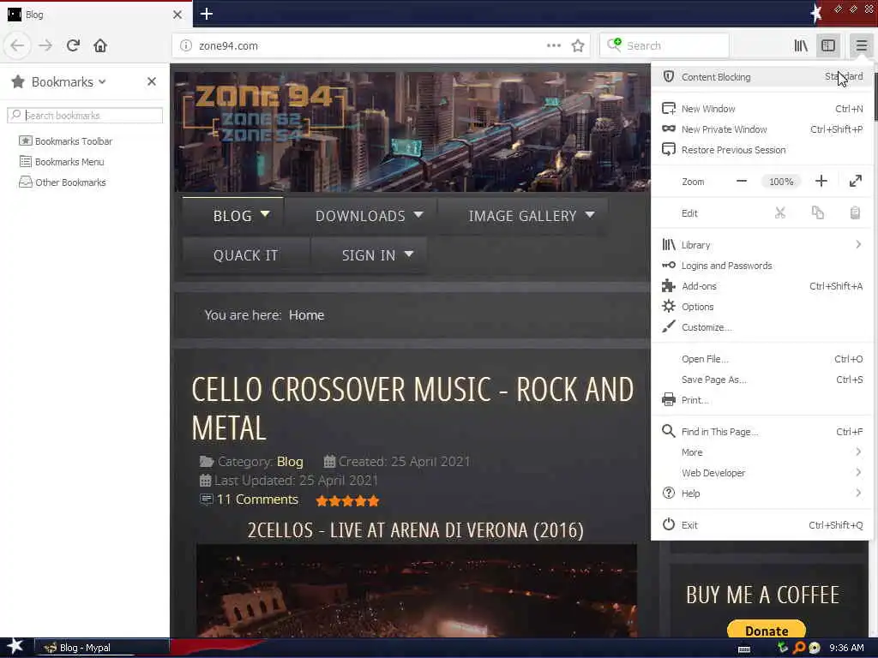Go back with the back arrow button
Screen dimensions: 878x658
(17, 45)
